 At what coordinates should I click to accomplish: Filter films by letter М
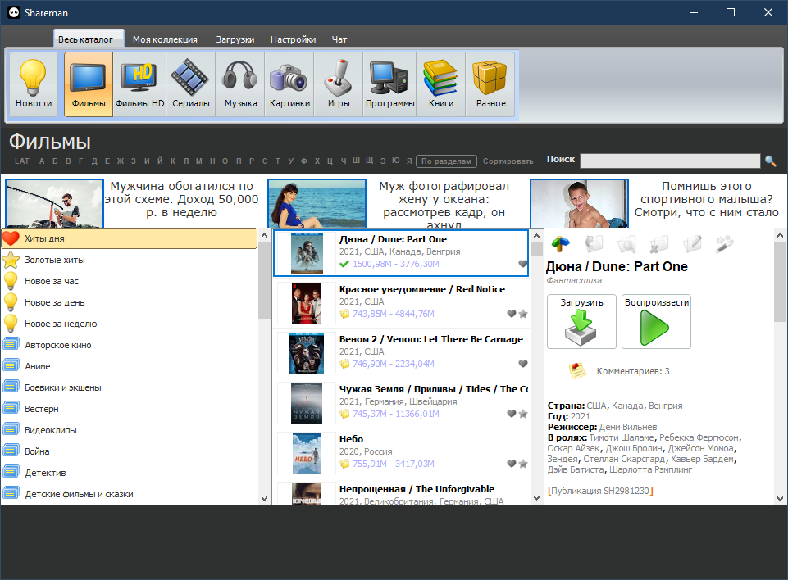click(x=199, y=161)
